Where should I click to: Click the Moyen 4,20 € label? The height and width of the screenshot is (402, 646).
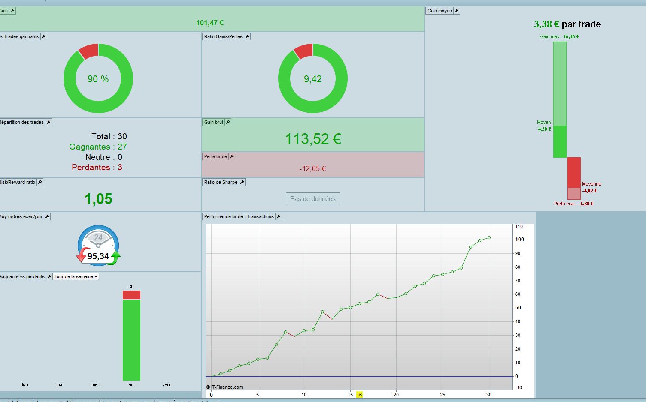pyautogui.click(x=544, y=126)
